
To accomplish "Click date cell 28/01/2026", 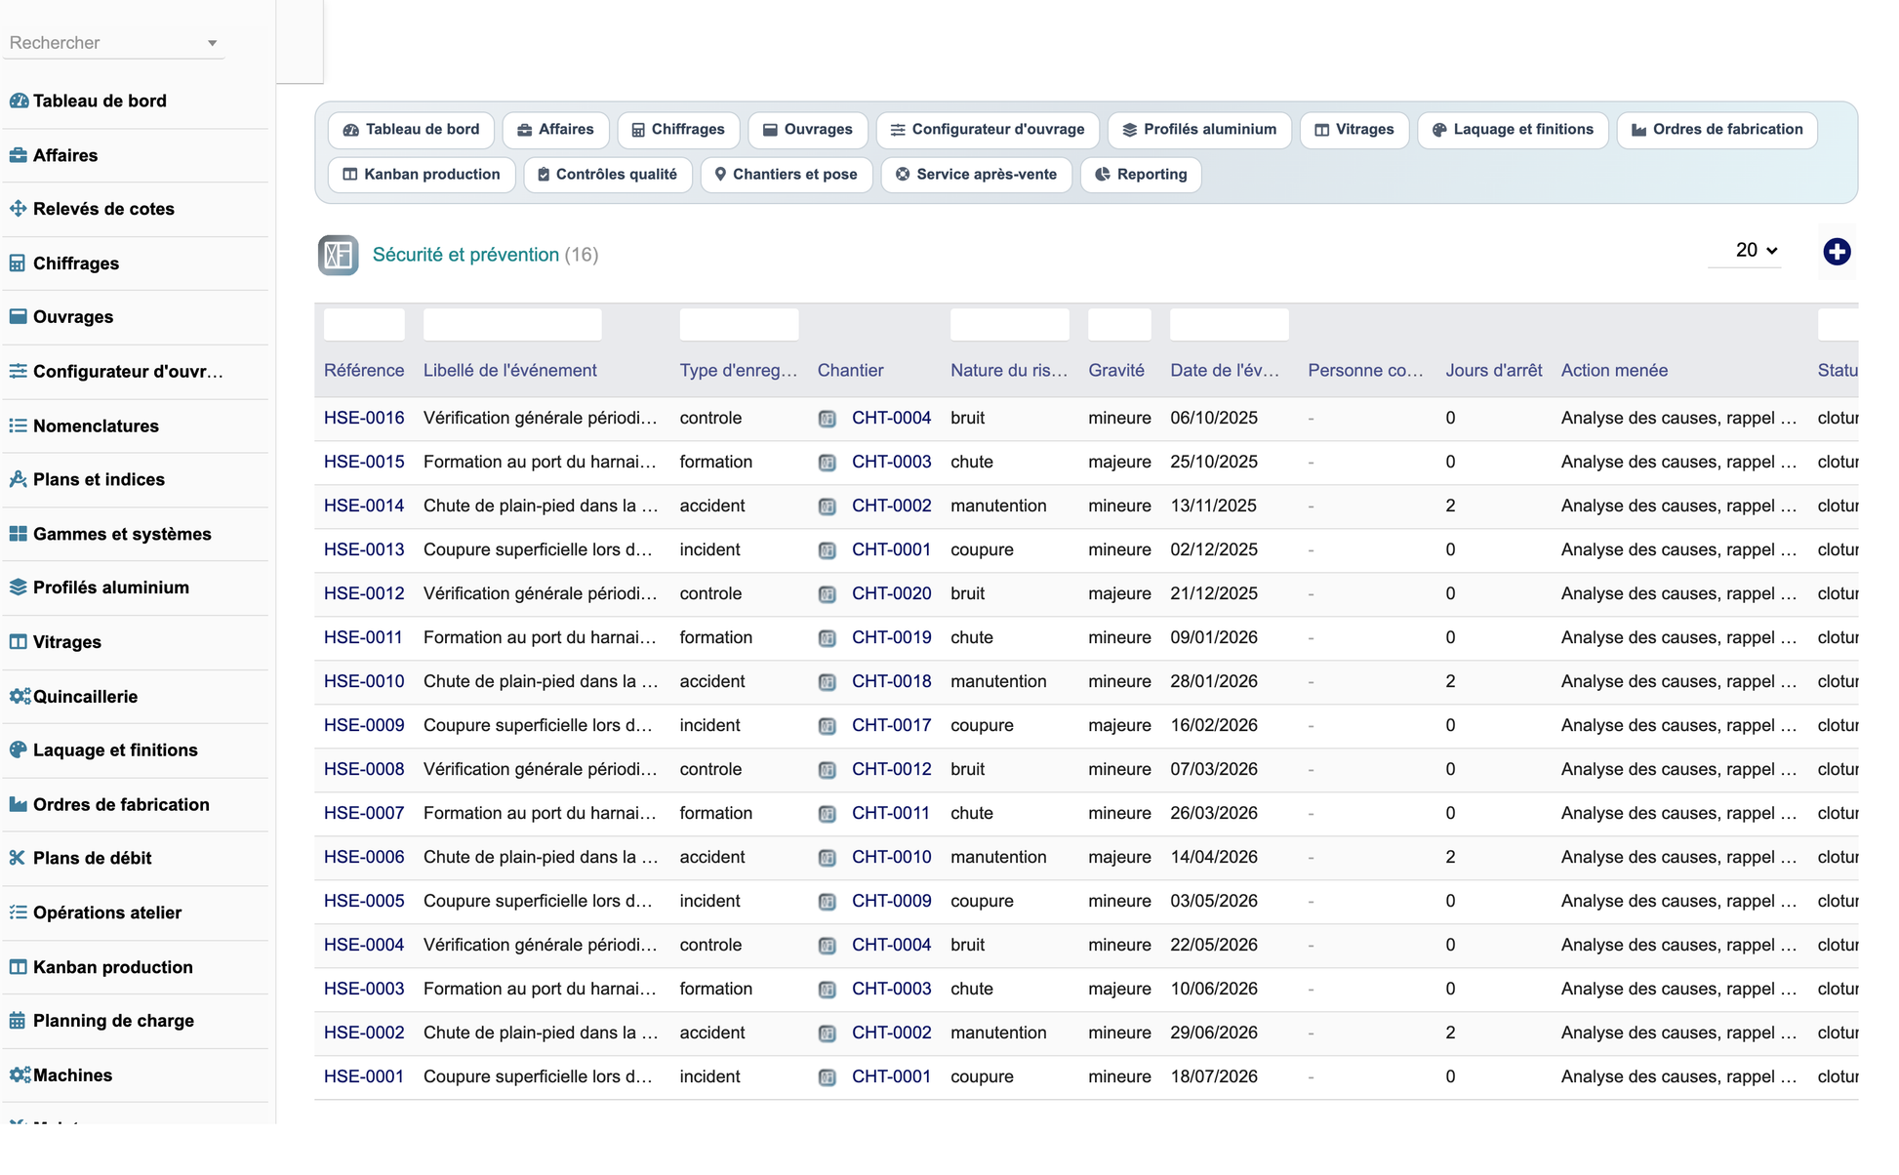I will tap(1214, 681).
